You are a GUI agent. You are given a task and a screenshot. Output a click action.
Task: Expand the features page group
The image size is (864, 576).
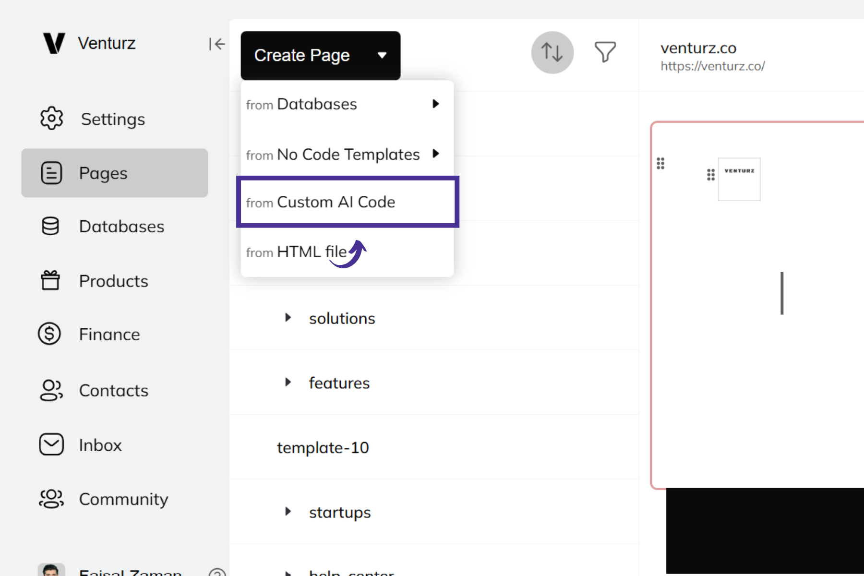tap(288, 382)
